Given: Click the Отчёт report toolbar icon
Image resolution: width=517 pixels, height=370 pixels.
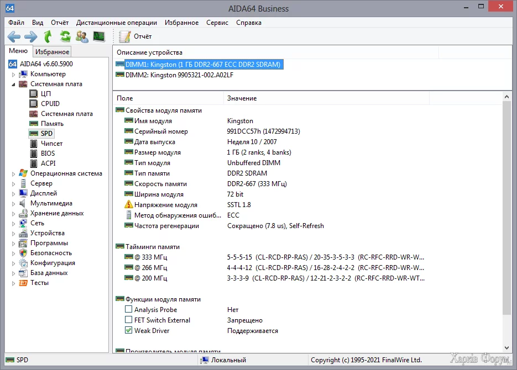Looking at the screenshot, I should tap(135, 36).
